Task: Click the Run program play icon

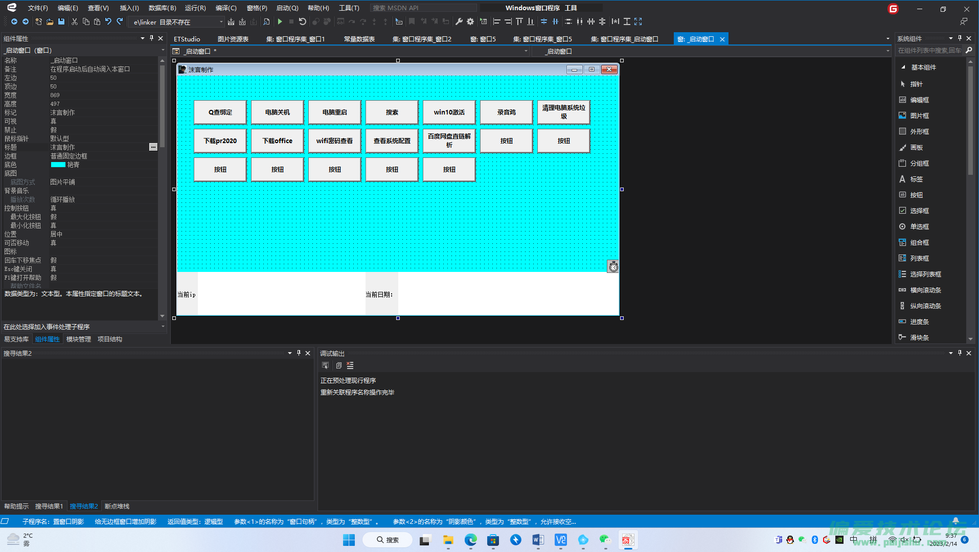Action: point(280,21)
